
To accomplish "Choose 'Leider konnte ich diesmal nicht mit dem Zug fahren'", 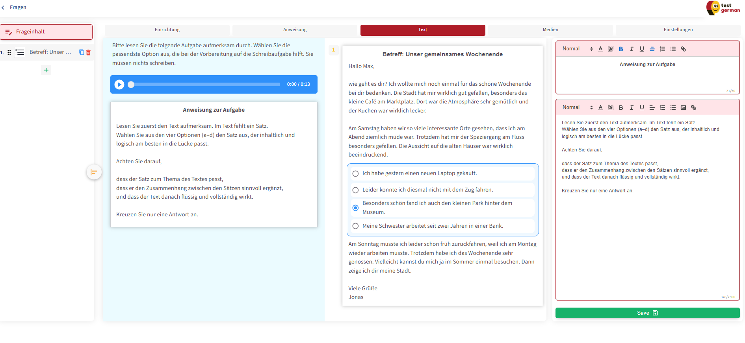I will pos(355,190).
